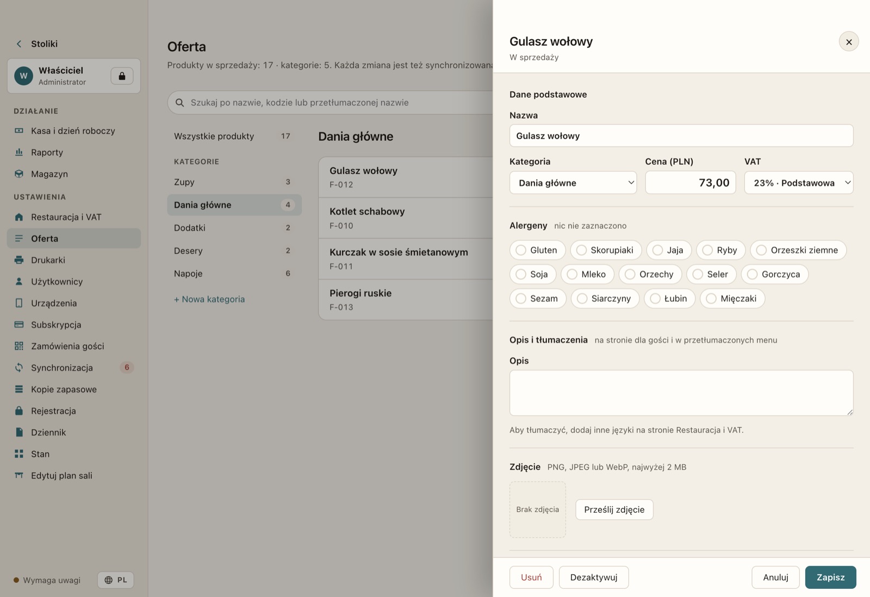Image resolution: width=870 pixels, height=597 pixels.
Task: Select the Orzeszki ziemne allergen
Action: [798, 250]
